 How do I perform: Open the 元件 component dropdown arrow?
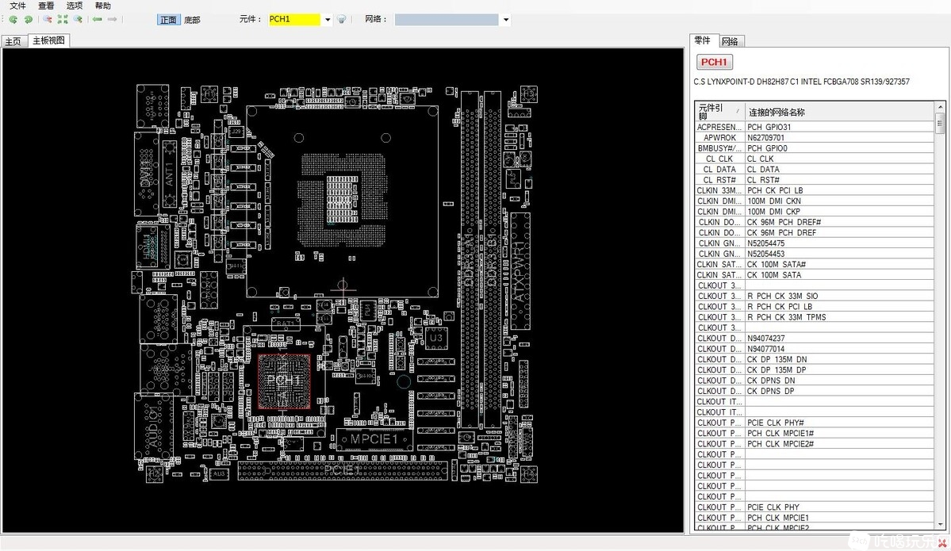(x=328, y=19)
